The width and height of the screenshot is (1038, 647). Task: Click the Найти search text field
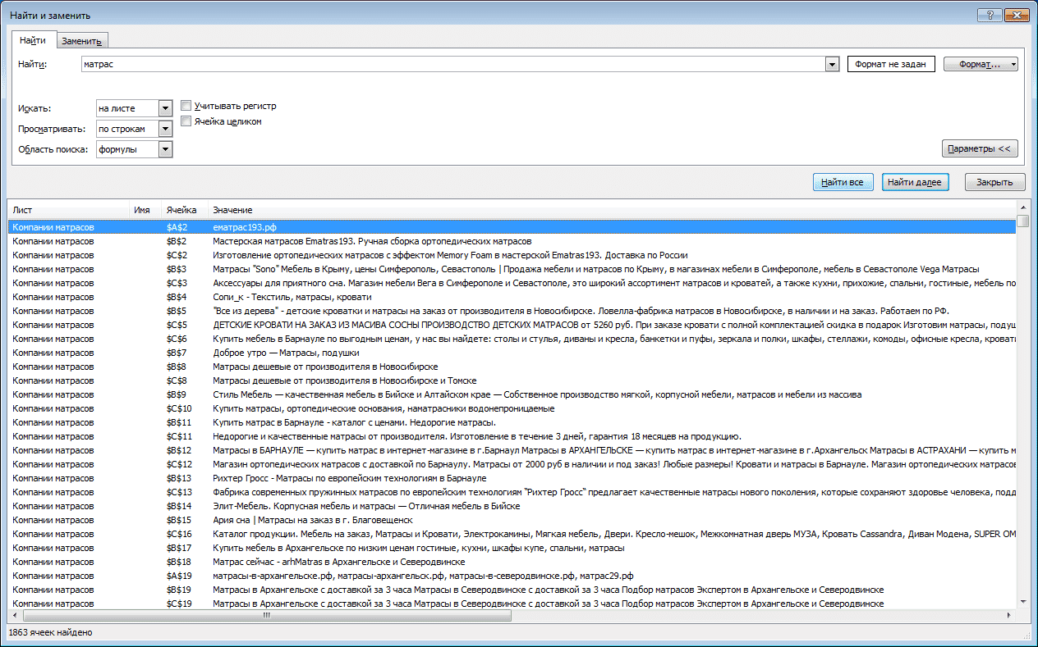(452, 64)
